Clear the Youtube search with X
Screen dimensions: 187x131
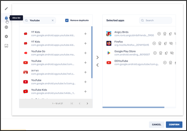[53, 20]
